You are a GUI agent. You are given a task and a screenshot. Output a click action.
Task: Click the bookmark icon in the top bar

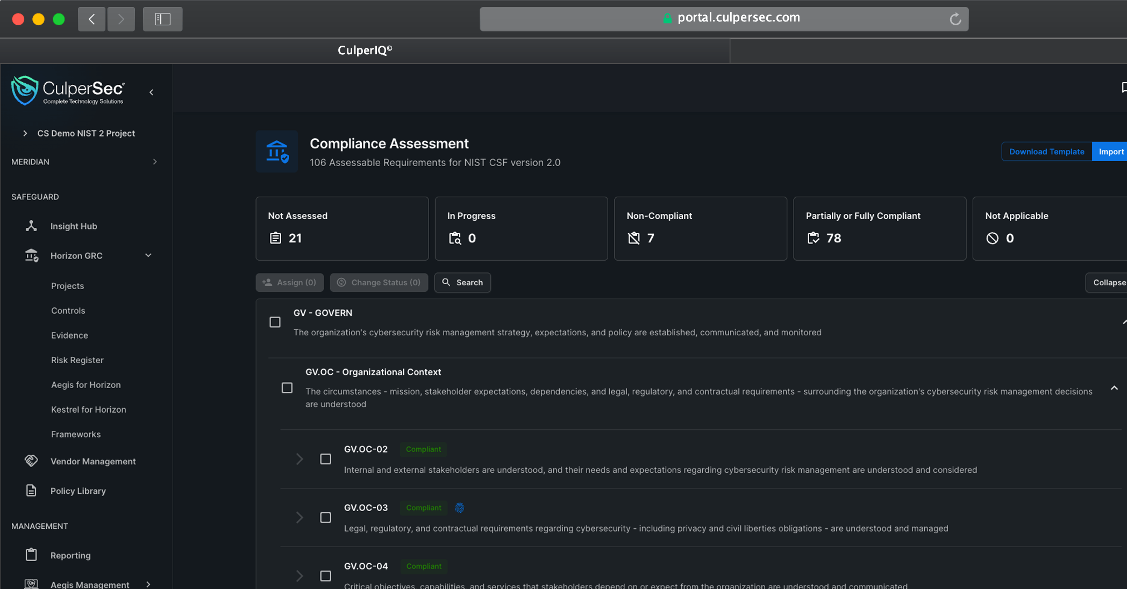[x=1124, y=88]
